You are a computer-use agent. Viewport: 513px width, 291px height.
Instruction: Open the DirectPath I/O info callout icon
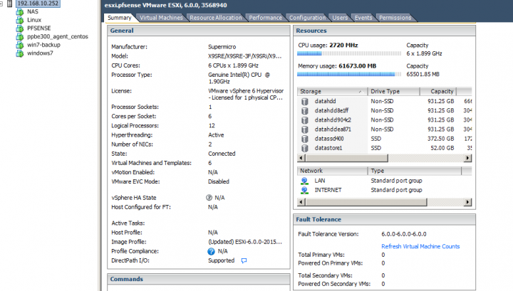[x=244, y=260]
